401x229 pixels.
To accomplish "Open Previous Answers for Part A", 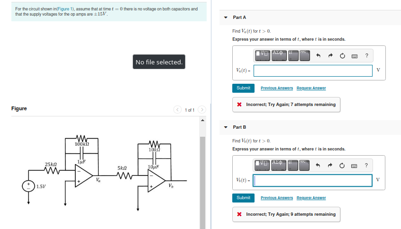I will pos(277,88).
